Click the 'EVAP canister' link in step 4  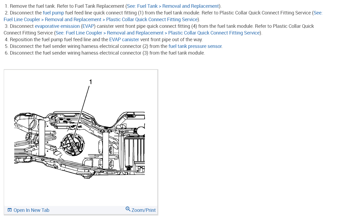(x=124, y=40)
